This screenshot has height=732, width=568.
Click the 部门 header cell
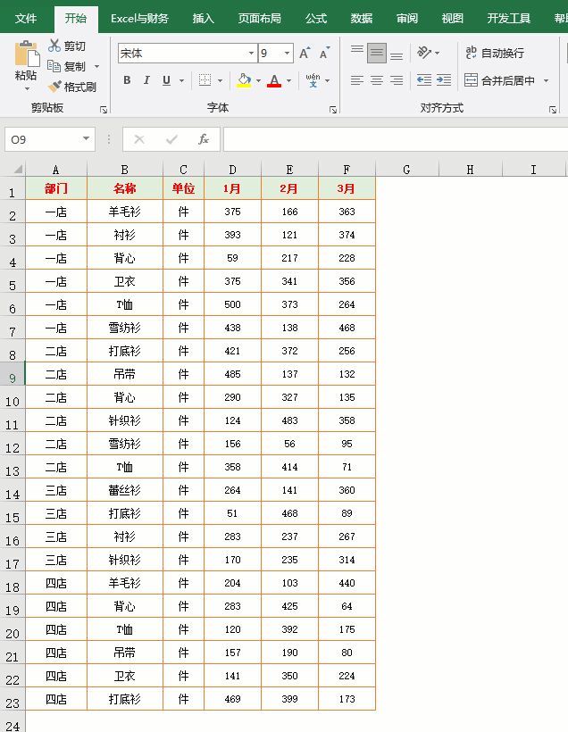56,188
